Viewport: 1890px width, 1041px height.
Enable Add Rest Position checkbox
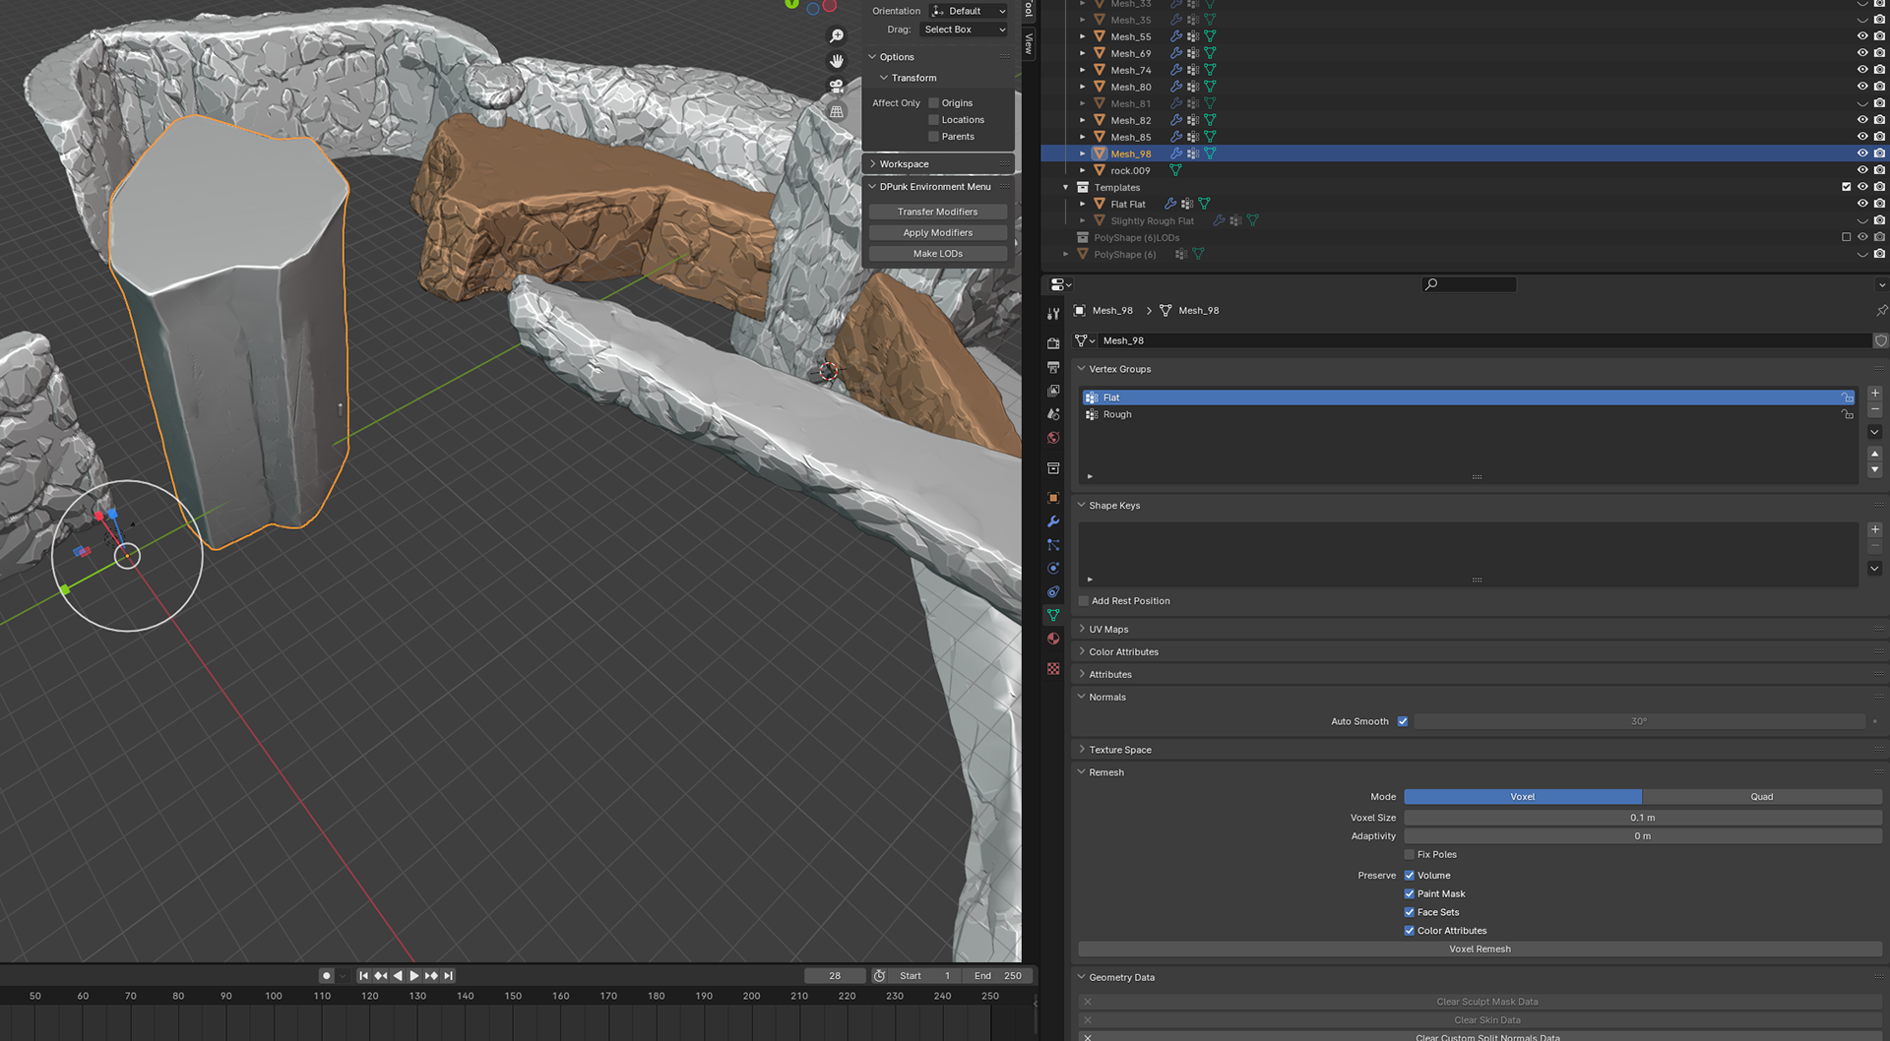1084,601
